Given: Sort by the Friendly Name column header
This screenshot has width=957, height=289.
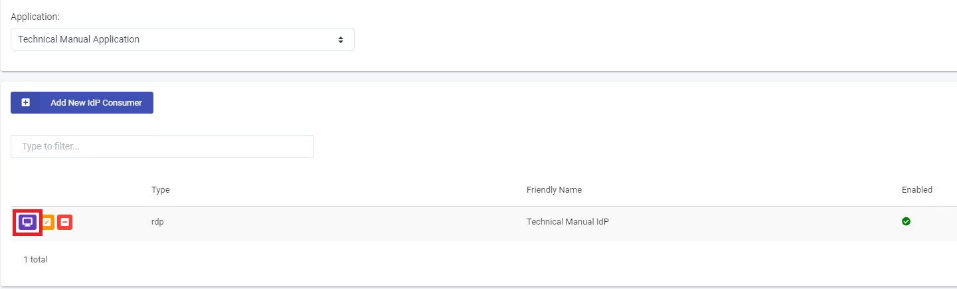Looking at the screenshot, I should coord(554,190).
